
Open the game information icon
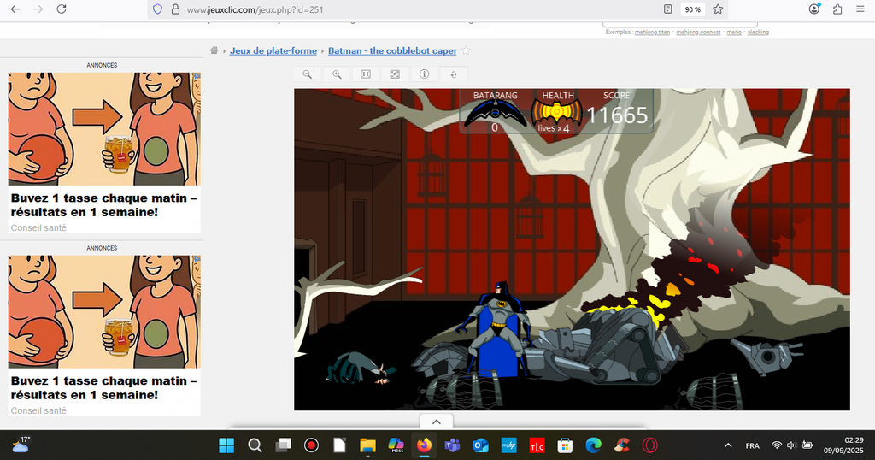coord(424,74)
